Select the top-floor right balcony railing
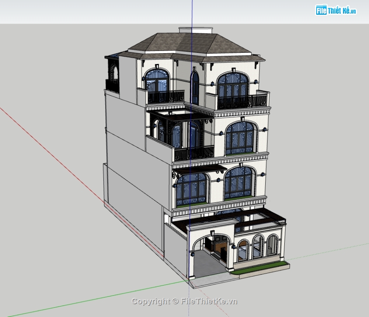Screen dimensions: 369x317 pyautogui.click(x=242, y=102)
